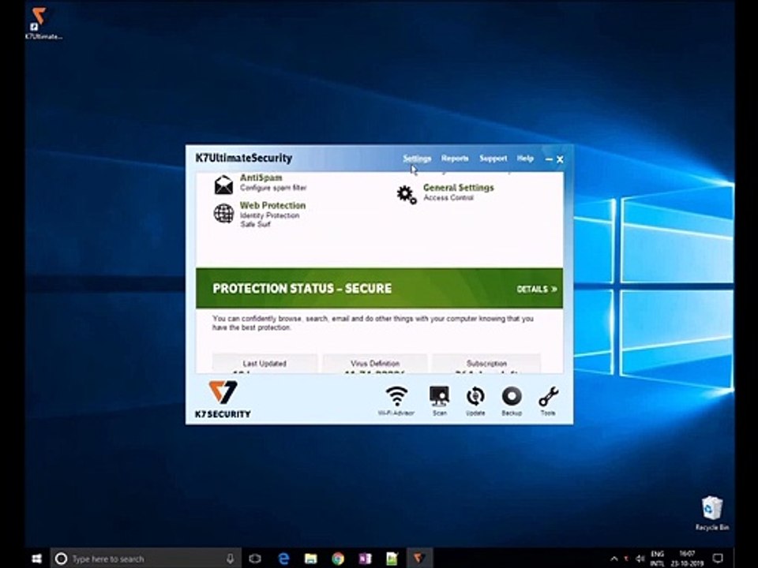Click the Last Updated info box
This screenshot has width=758, height=568.
click(265, 364)
